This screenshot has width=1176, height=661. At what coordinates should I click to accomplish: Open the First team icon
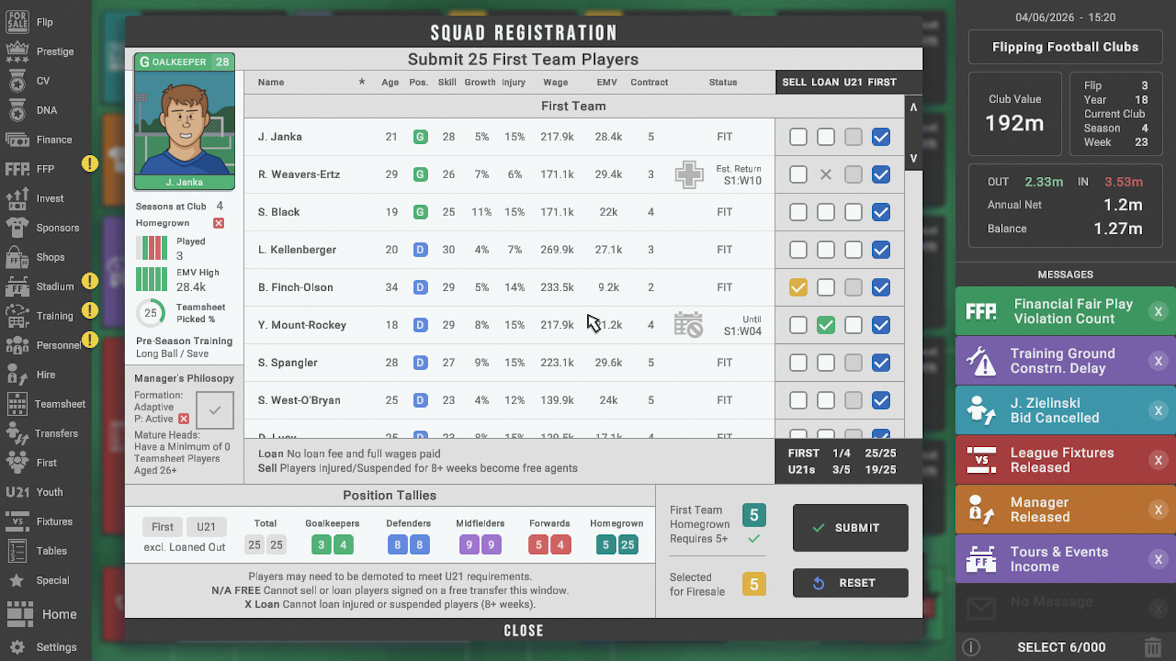coord(17,463)
